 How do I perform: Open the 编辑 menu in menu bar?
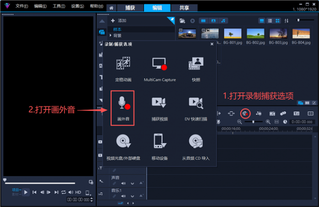tap(40, 6)
